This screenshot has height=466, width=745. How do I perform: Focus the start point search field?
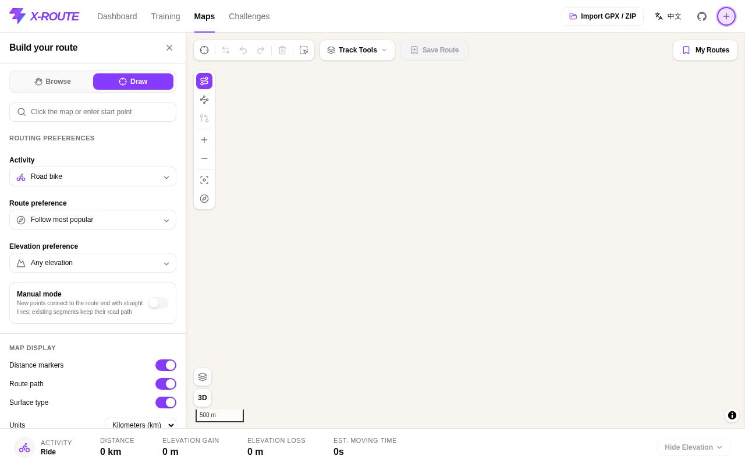(x=93, y=112)
